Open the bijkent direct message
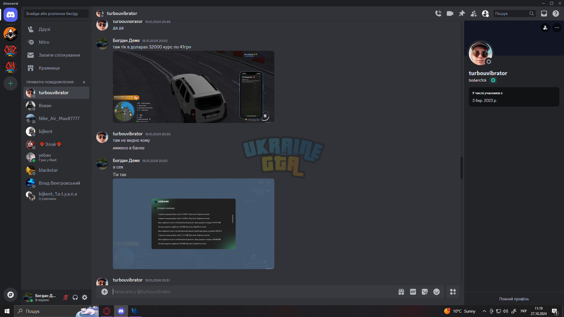564x317 pixels. [x=56, y=131]
